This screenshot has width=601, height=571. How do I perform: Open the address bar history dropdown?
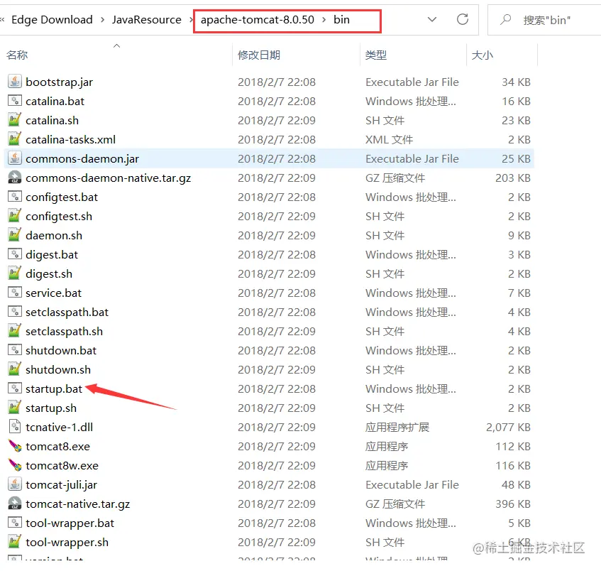click(x=432, y=19)
